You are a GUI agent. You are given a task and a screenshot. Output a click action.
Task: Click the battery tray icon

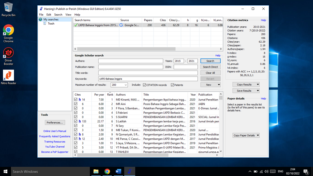pos(255,171)
